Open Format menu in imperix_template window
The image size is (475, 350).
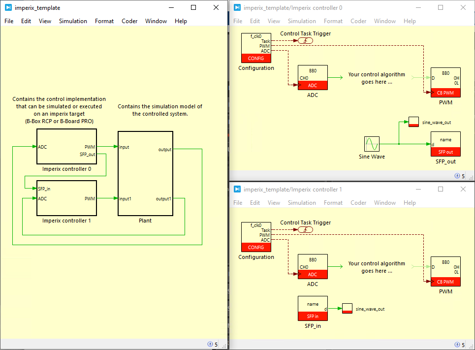[x=104, y=21]
